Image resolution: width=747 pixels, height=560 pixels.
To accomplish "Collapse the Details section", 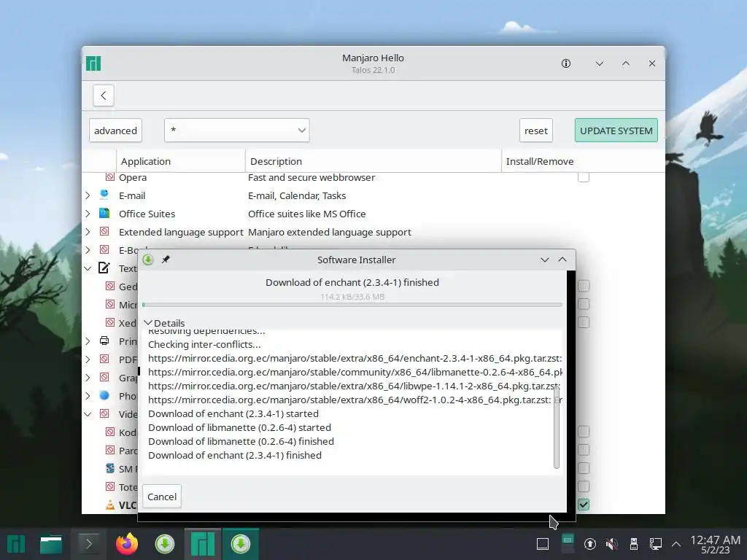I will coord(164,323).
